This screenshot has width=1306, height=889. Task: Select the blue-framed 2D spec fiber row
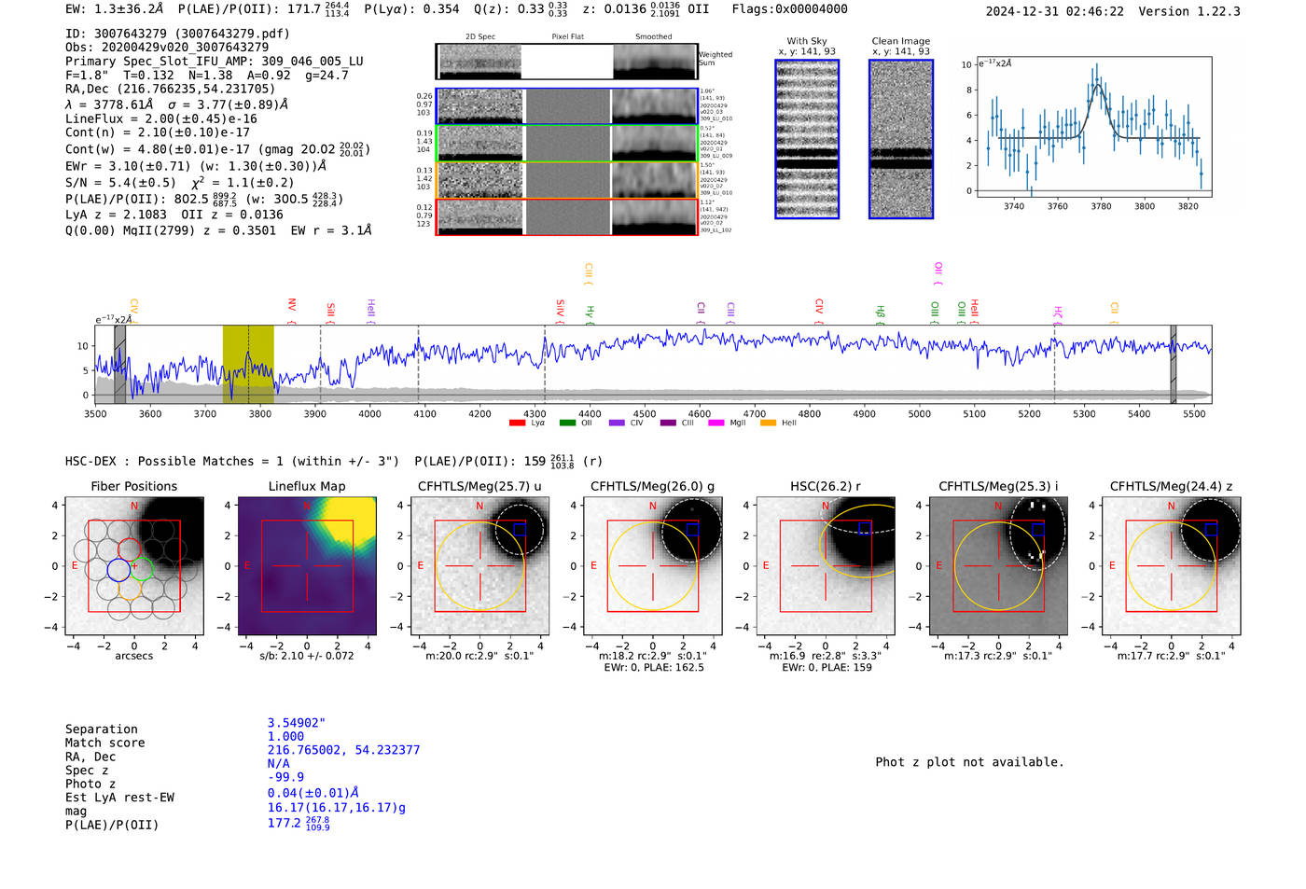point(566,106)
